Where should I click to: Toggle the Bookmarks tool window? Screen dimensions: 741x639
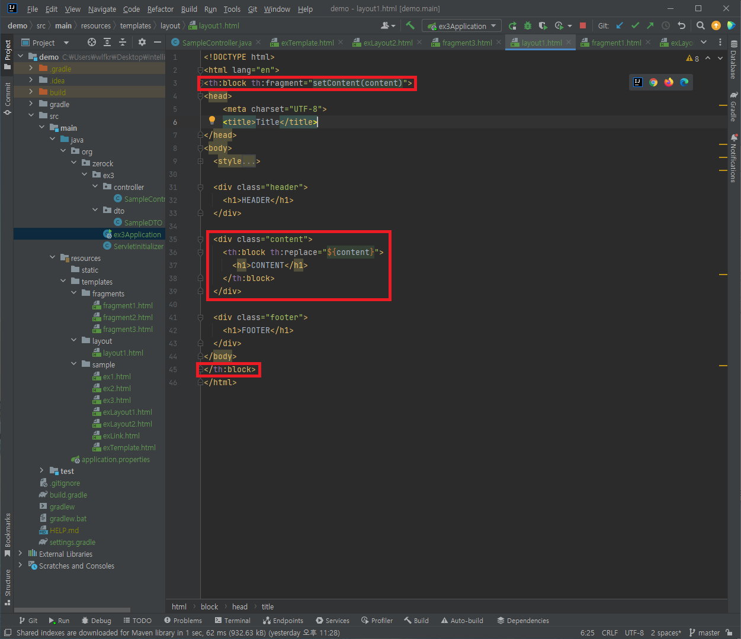click(x=7, y=535)
